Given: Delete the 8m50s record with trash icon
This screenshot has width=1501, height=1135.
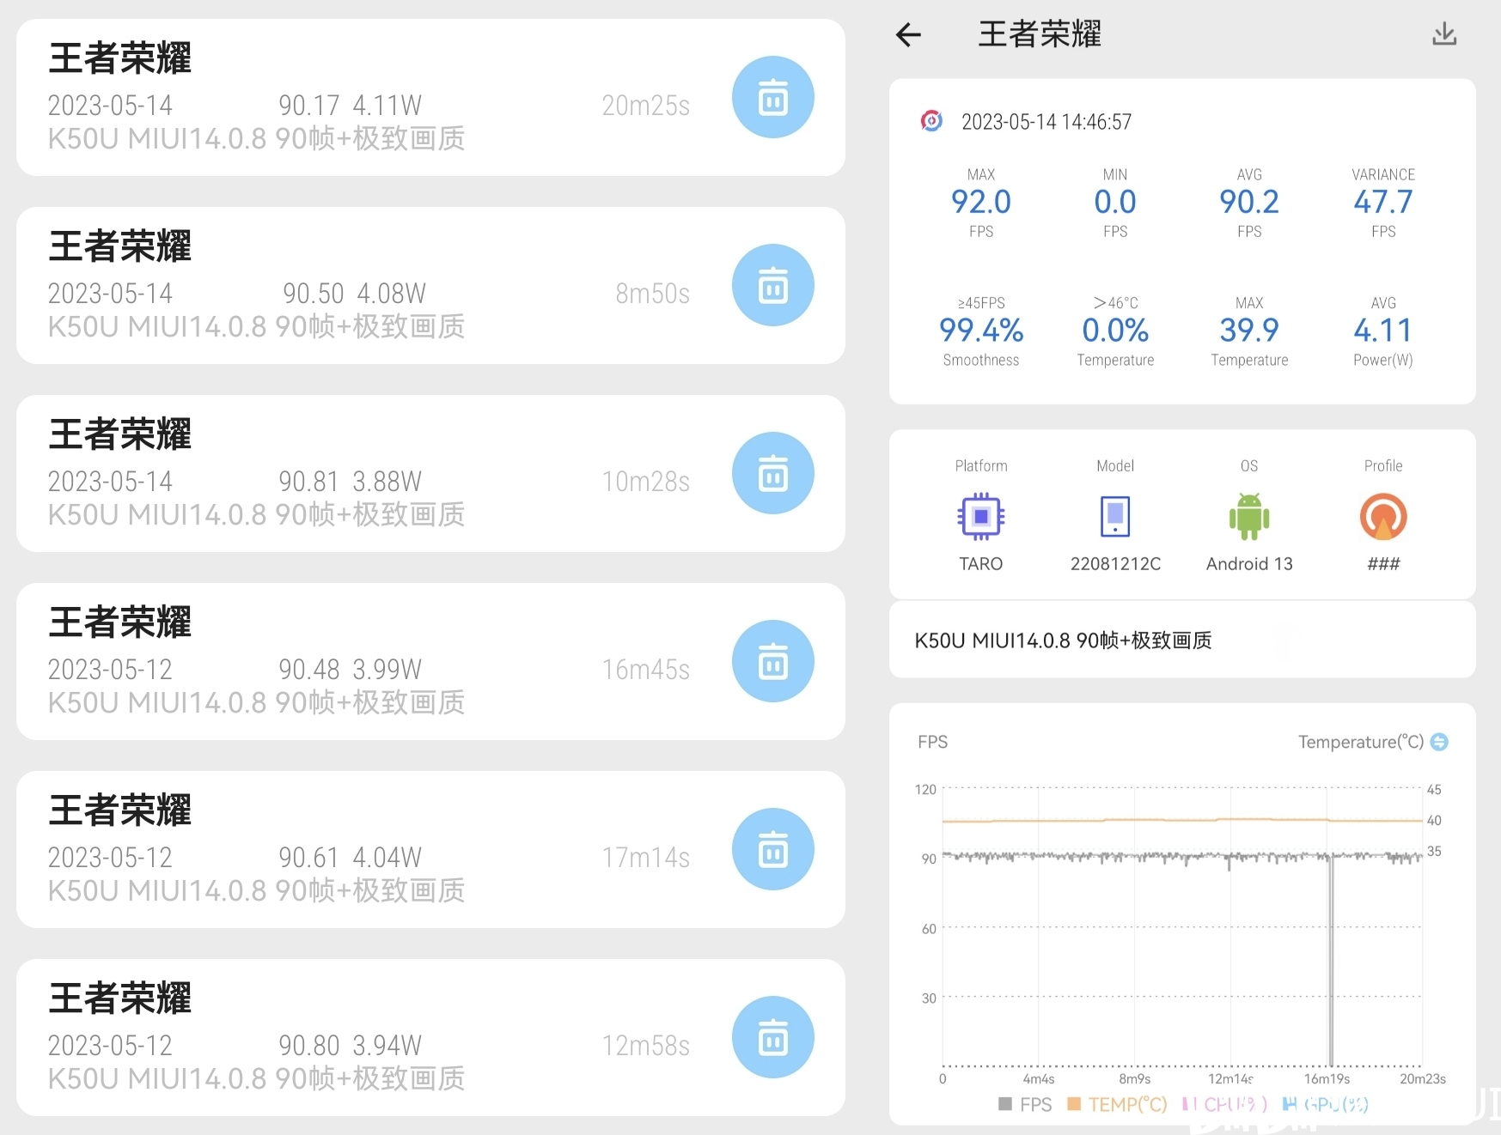Looking at the screenshot, I should pyautogui.click(x=772, y=286).
